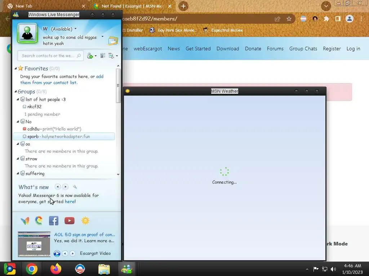Go to previous Escargot Video item
The image size is (369, 276).
tap(65, 253)
